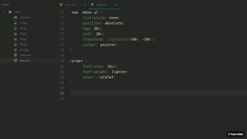Open 03.jpg in the tree
This screenshot has width=247, height=139.
23,34
